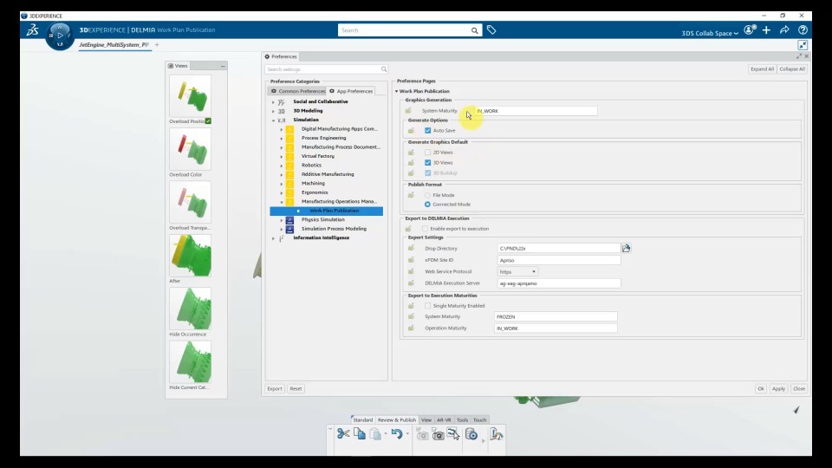The height and width of the screenshot is (468, 832).
Task: Expand the Social and Collaborative category
Action: 273,102
